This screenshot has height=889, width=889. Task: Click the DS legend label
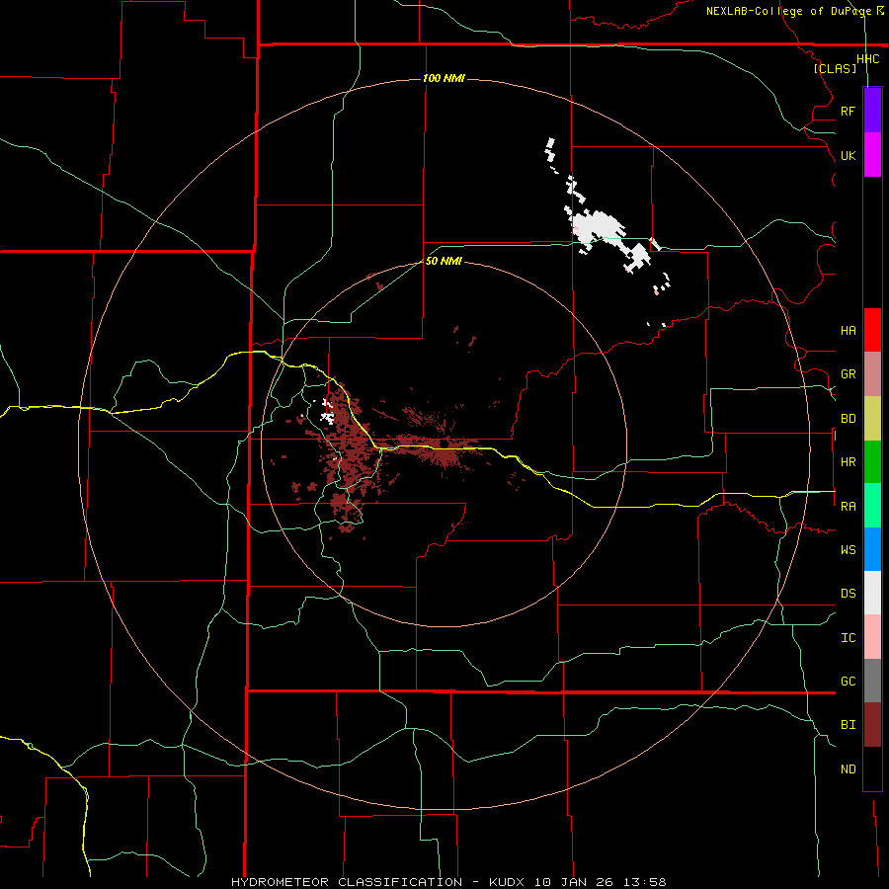tap(848, 593)
